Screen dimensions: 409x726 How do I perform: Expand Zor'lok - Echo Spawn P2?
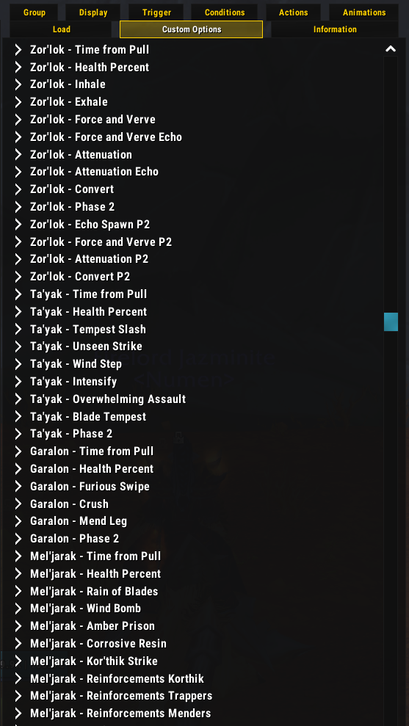18,225
